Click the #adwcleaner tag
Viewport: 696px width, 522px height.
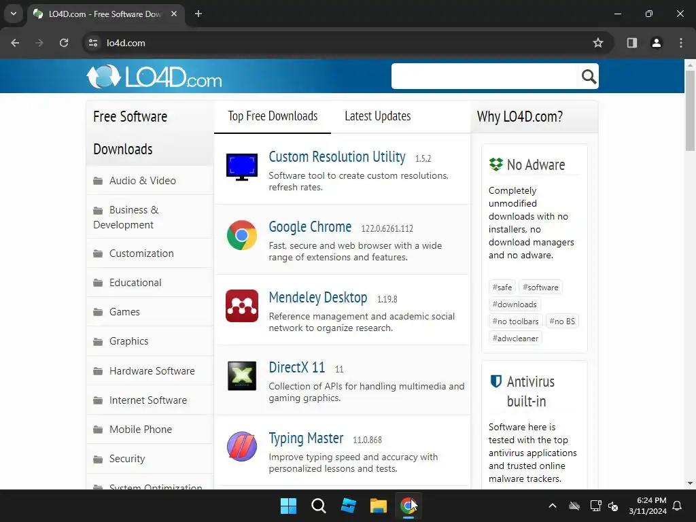click(515, 338)
